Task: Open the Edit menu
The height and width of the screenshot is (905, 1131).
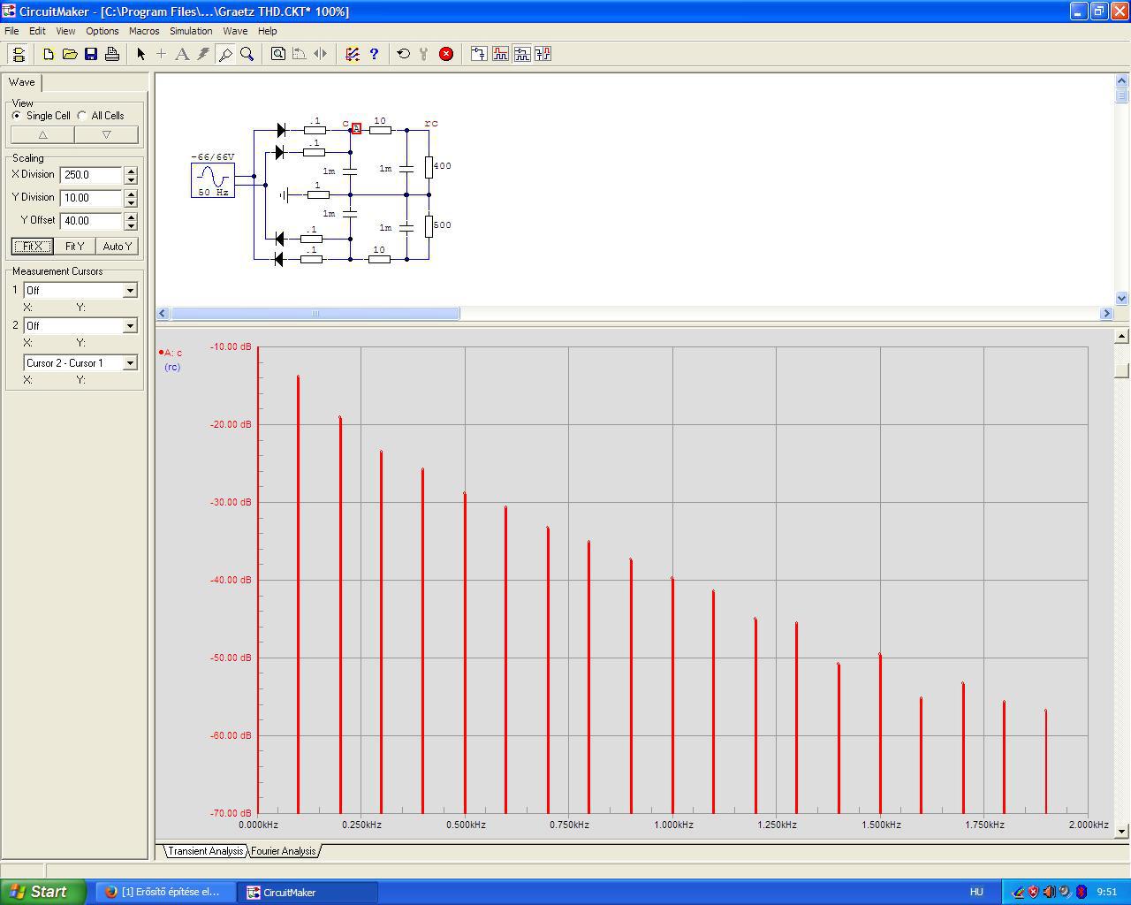Action: (x=37, y=31)
